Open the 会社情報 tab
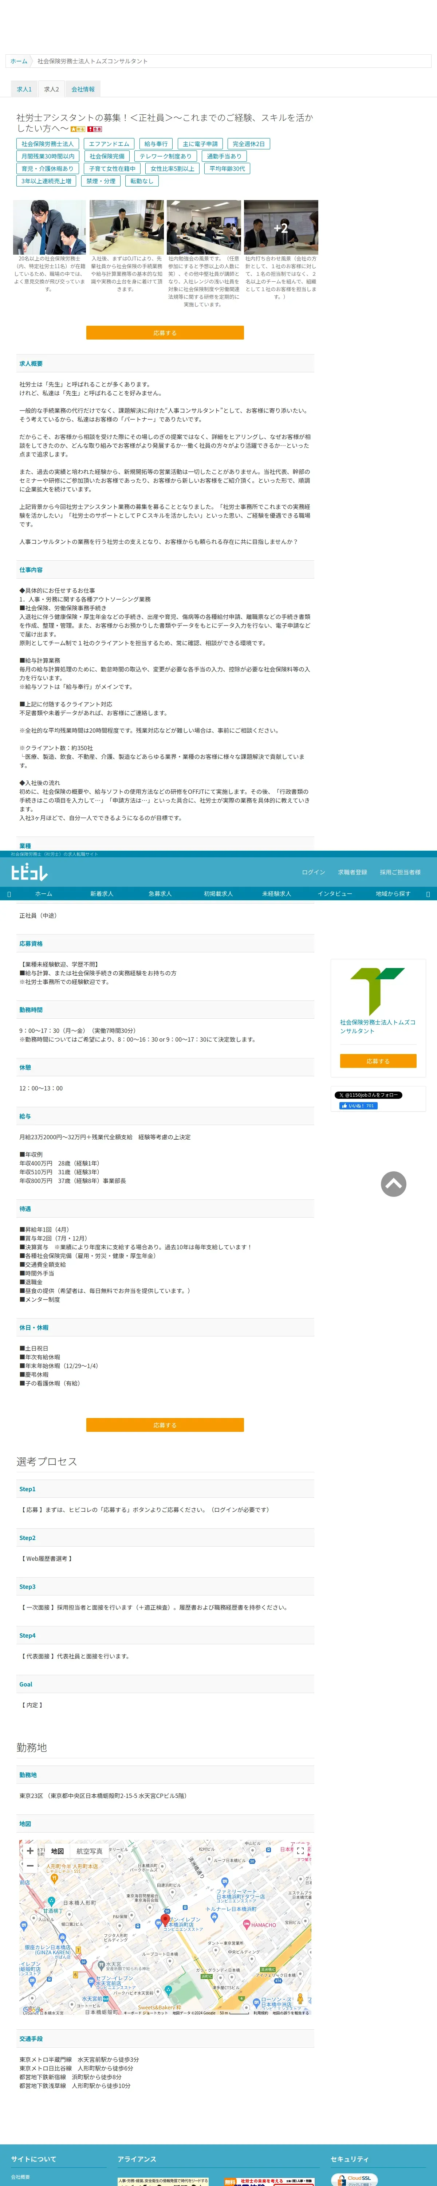The width and height of the screenshot is (437, 2186). pos(83,89)
